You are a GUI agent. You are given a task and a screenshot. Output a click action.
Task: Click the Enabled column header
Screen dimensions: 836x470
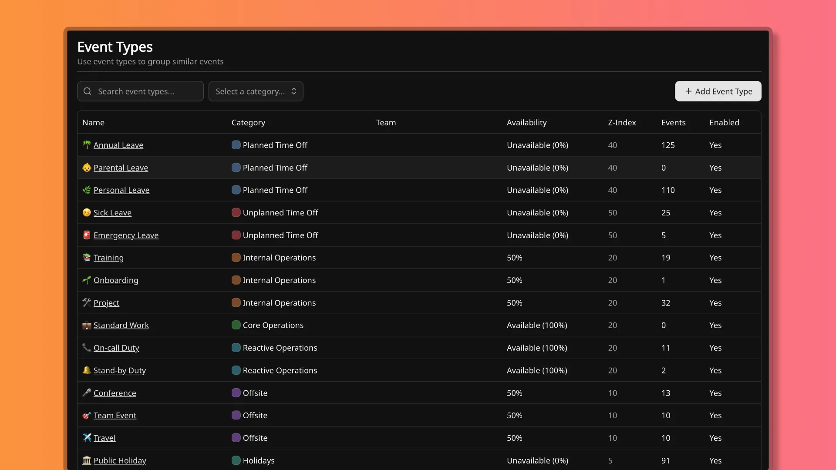724,122
